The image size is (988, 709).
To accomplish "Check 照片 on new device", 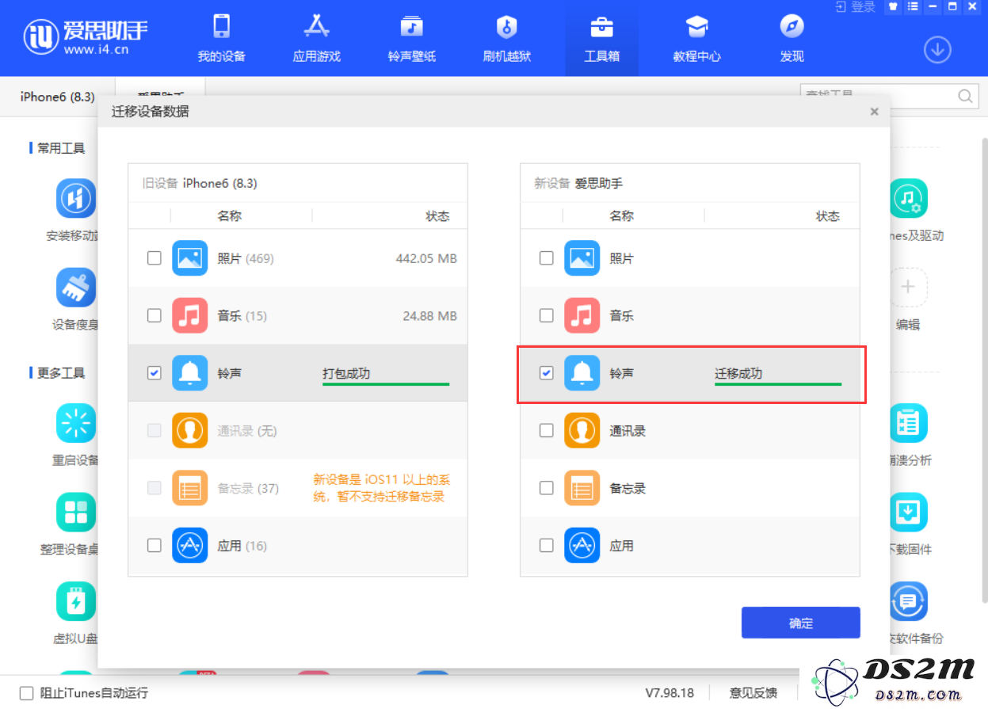I will click(547, 258).
